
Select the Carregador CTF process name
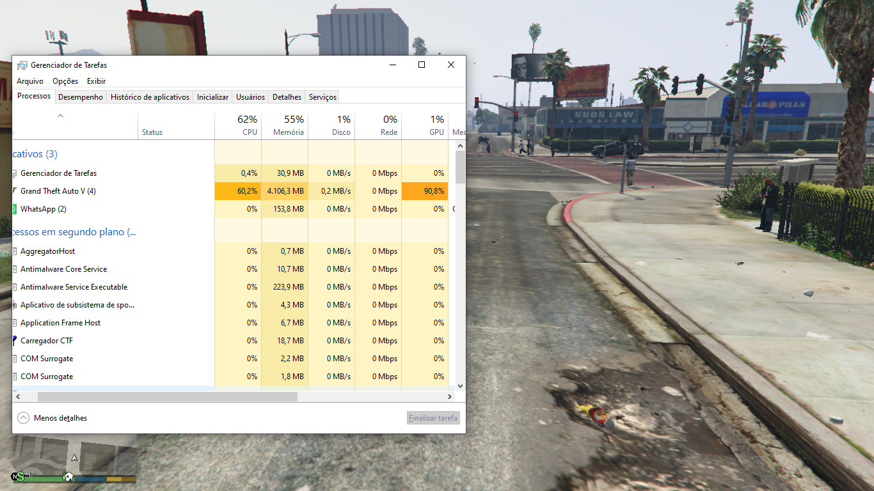(x=47, y=341)
